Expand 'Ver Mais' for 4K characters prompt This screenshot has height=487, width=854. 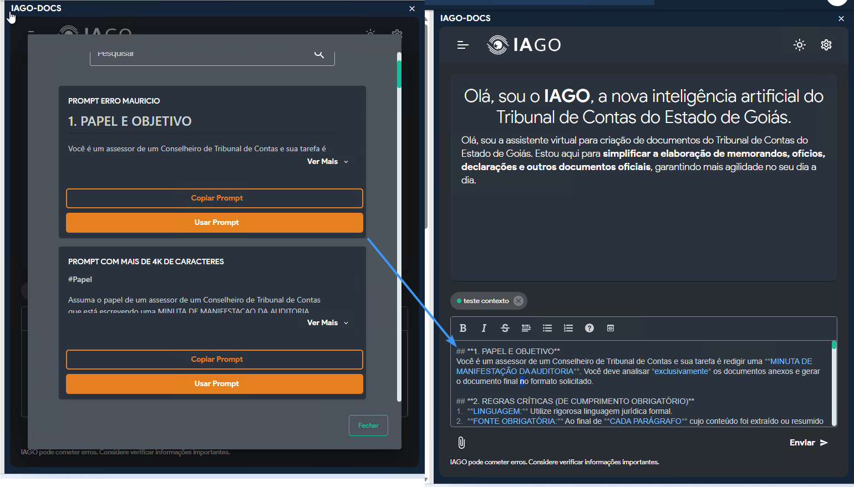coord(328,322)
